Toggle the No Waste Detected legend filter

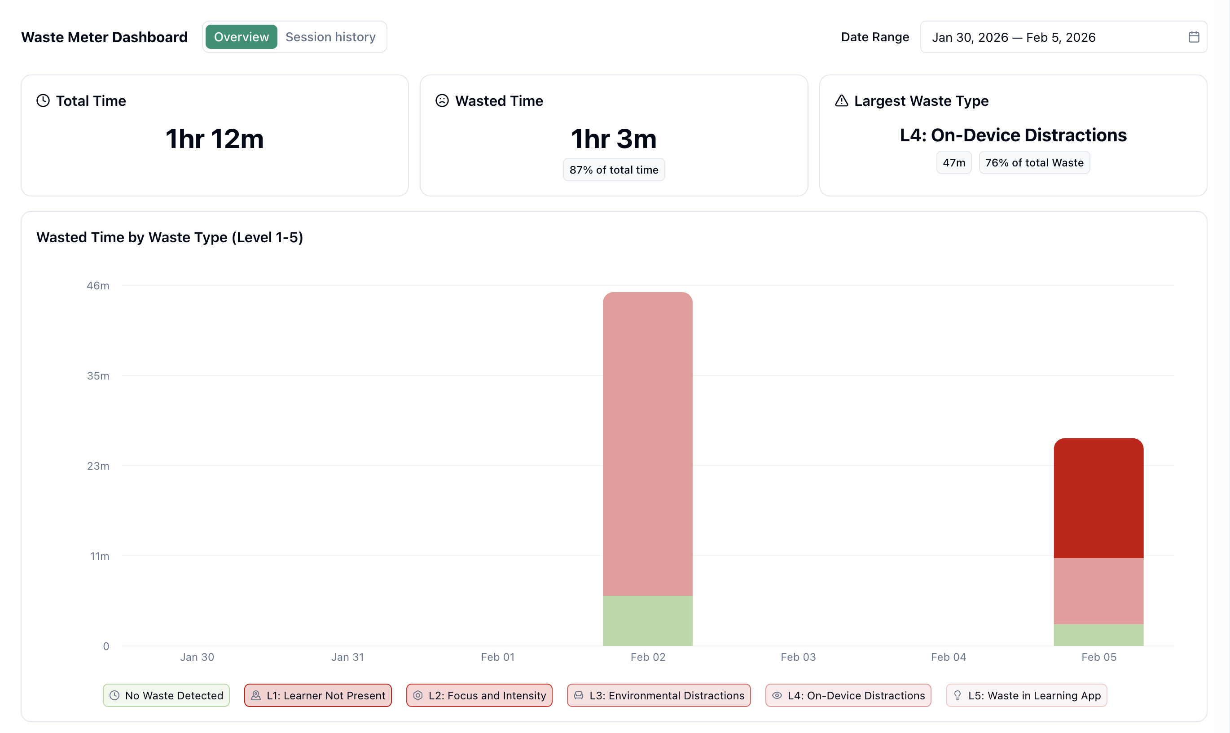point(166,695)
